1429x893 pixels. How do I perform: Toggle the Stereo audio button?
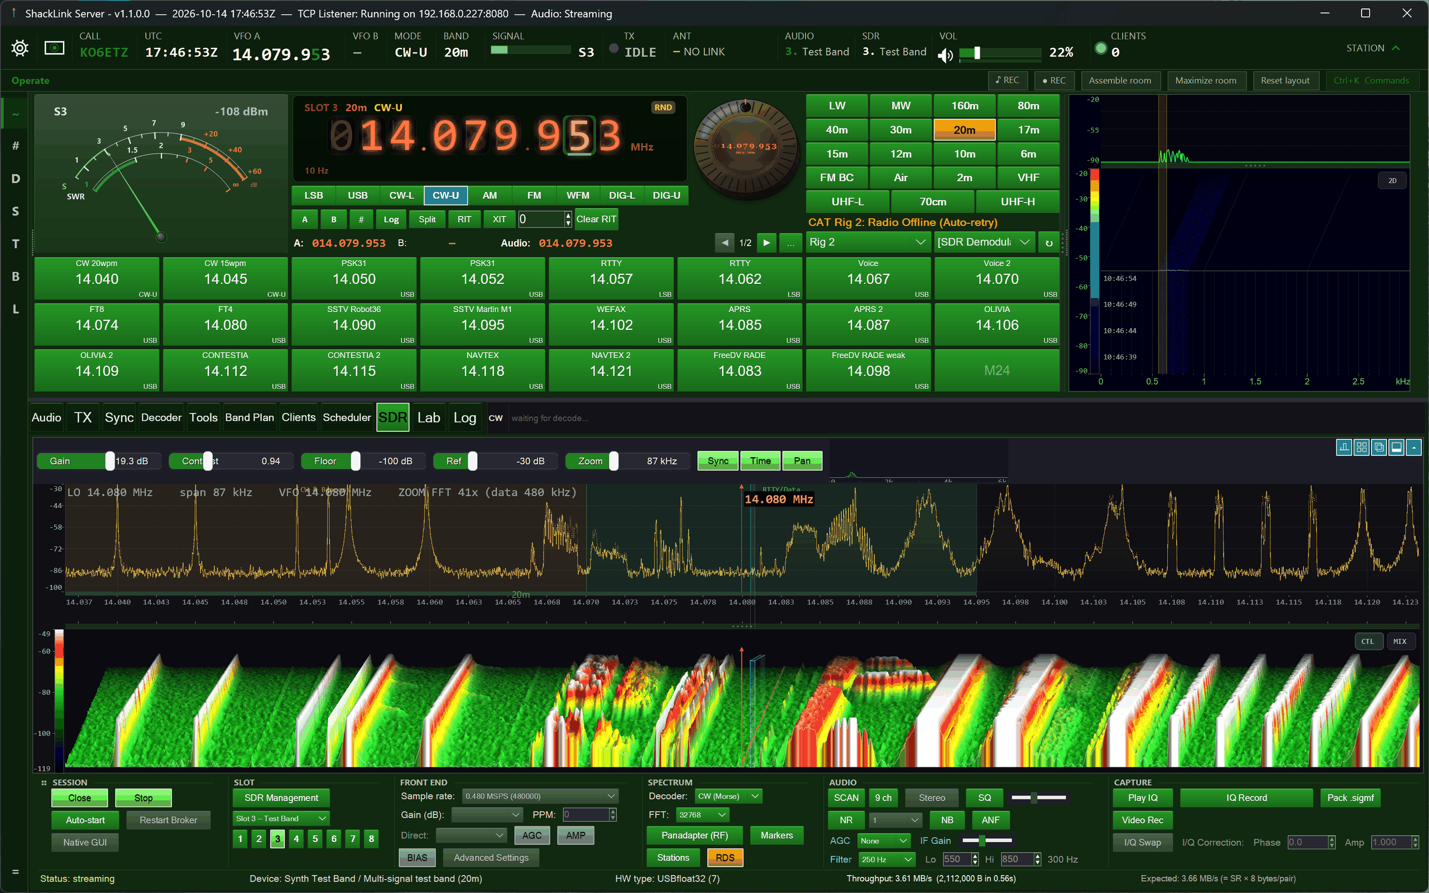pyautogui.click(x=932, y=798)
